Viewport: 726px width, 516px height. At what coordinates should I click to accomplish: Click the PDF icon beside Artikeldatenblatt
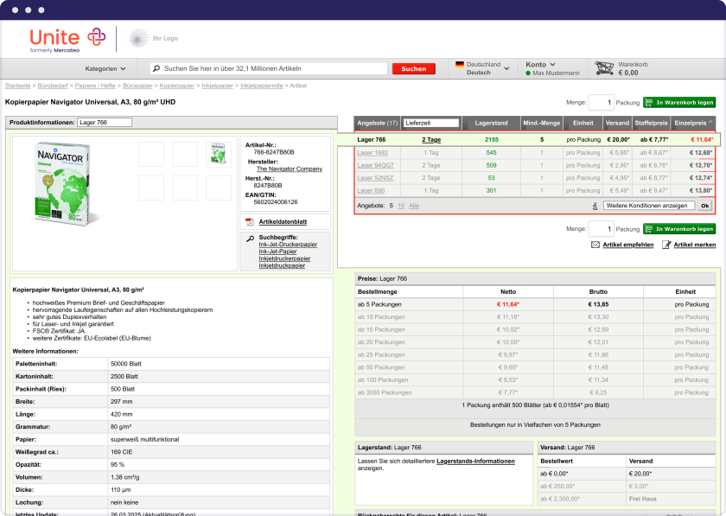click(250, 222)
